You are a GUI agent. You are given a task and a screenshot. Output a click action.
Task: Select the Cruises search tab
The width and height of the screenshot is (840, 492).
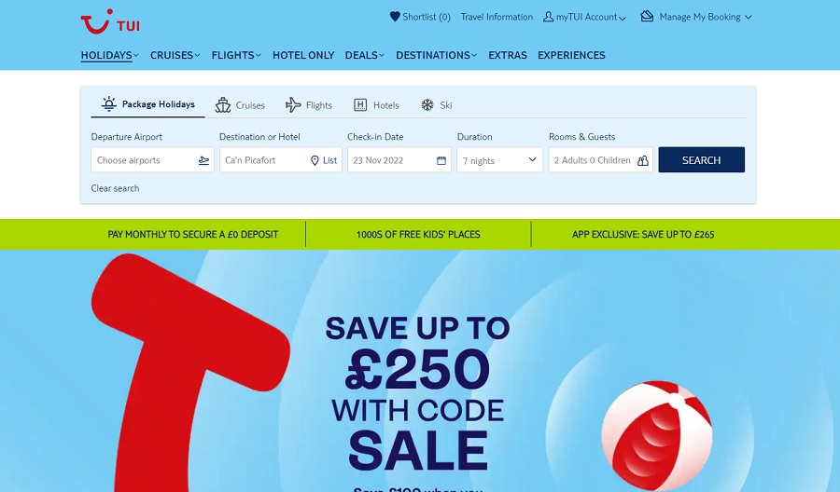pos(240,104)
